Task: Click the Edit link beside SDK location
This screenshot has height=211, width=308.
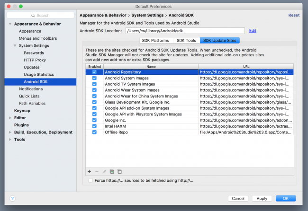Action: click(253, 31)
